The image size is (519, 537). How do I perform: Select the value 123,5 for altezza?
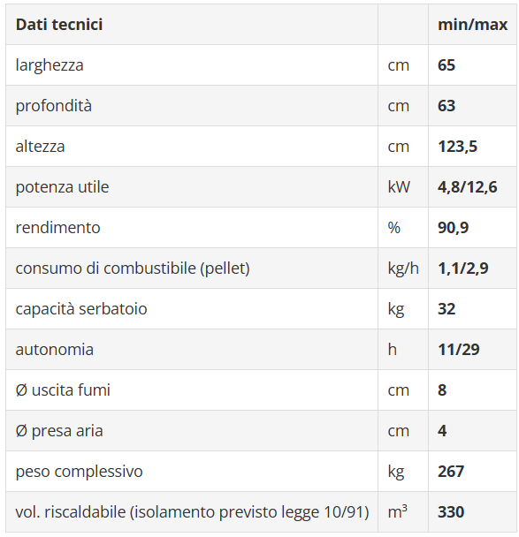coord(457,147)
